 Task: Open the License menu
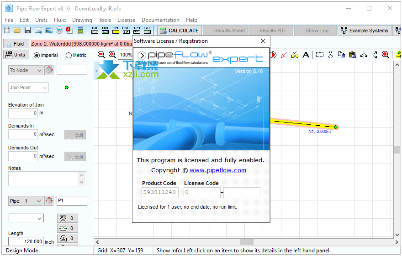[126, 20]
